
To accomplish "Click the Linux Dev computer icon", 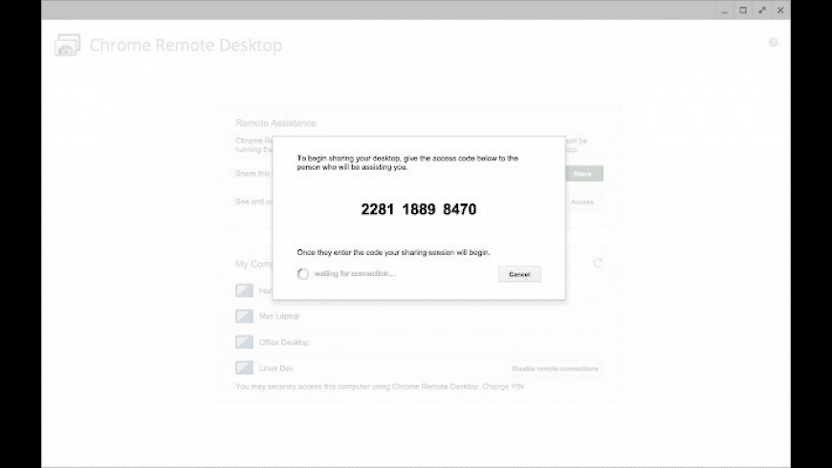I will (x=244, y=368).
